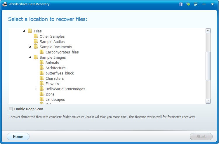This screenshot has height=144, width=219.
Task: Open the feedback chat bubbles icon
Action: pyautogui.click(x=188, y=4)
